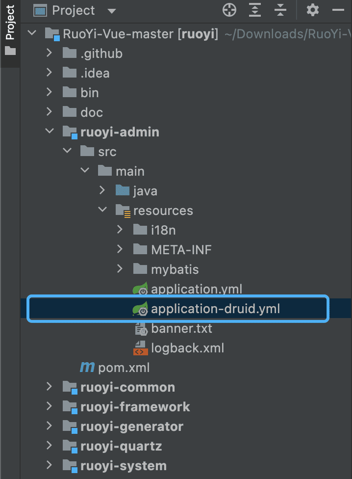Select the application-druid.yml file

pyautogui.click(x=215, y=309)
